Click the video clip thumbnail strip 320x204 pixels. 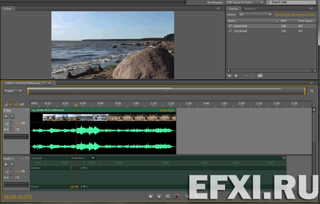109,117
